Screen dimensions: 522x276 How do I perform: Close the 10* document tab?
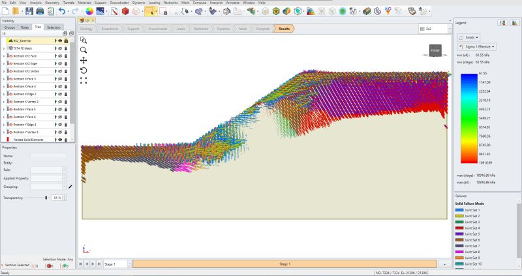click(93, 21)
